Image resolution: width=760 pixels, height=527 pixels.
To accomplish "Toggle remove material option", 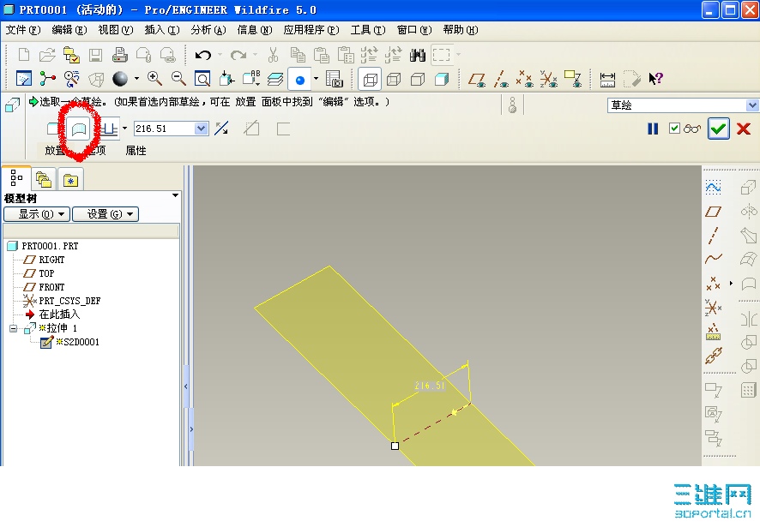I will (251, 129).
